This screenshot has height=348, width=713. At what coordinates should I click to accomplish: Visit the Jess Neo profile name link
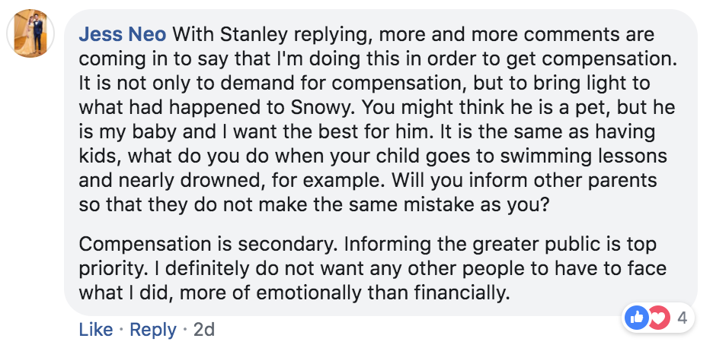point(123,34)
